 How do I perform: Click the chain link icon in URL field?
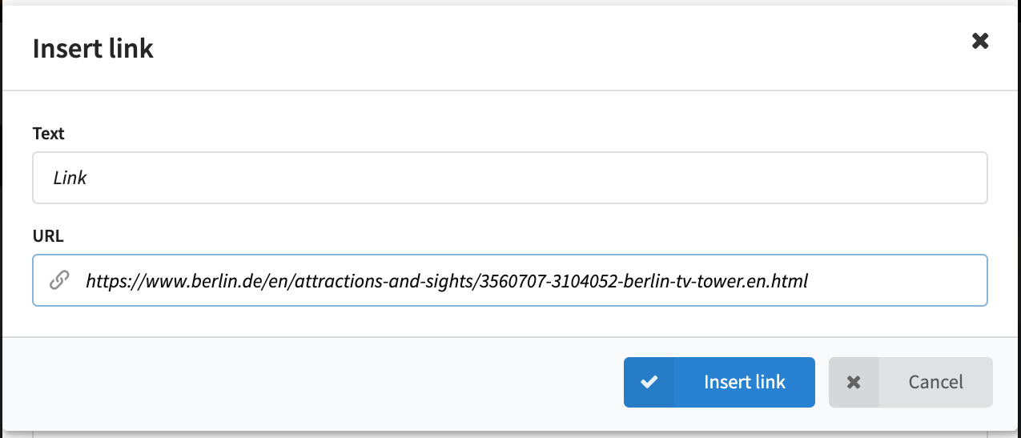click(59, 280)
